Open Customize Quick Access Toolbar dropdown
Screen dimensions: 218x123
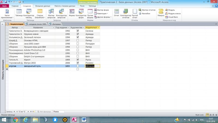[23, 2]
